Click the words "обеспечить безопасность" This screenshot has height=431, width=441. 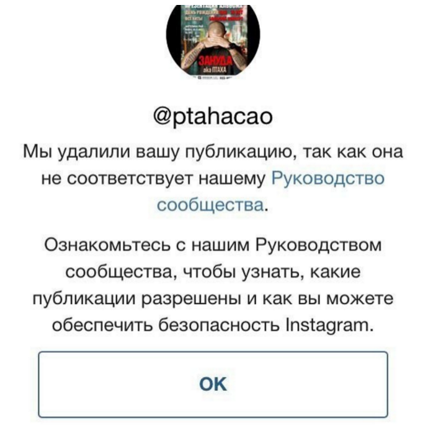pos(166,326)
